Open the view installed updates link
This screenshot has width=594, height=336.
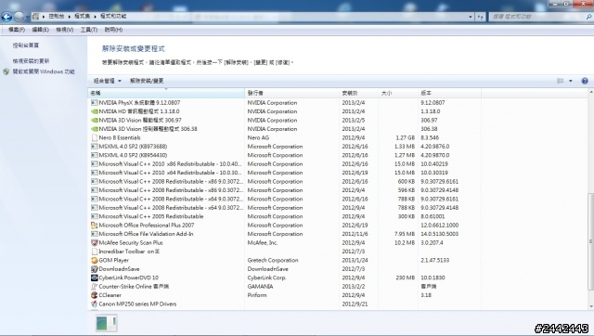31,61
